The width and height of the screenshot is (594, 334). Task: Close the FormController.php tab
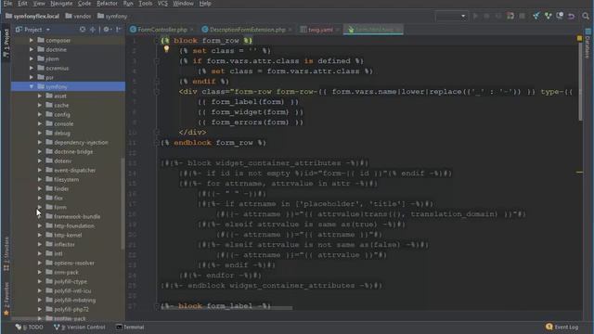pyautogui.click(x=192, y=29)
